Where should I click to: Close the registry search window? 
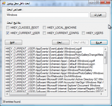point(105,2)
